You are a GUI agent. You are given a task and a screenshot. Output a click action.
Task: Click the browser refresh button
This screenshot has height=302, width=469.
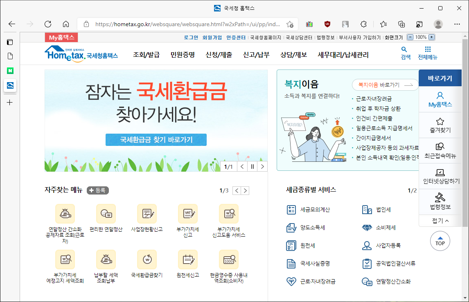point(48,24)
